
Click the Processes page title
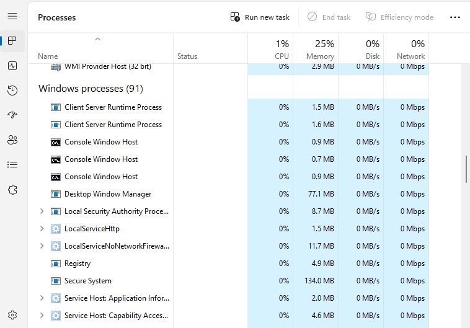(56, 17)
